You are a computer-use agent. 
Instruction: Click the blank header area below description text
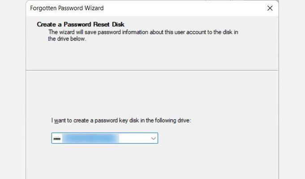[152, 56]
